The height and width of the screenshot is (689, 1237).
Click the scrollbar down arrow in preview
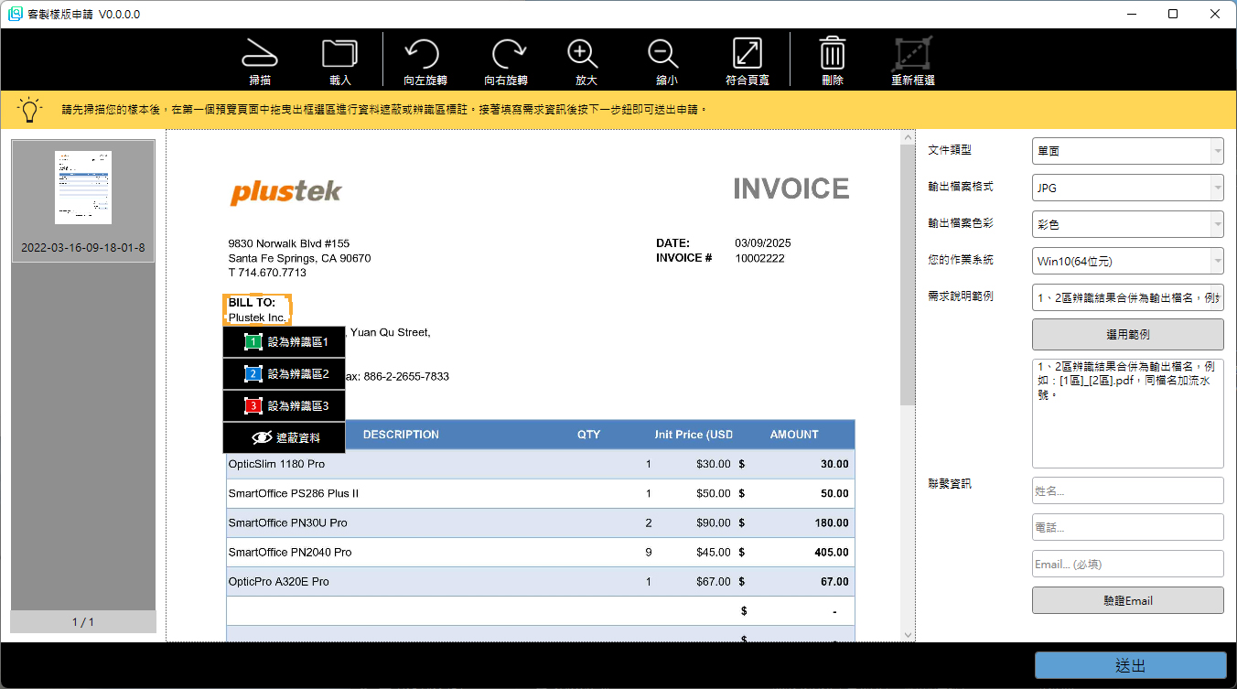tap(908, 634)
